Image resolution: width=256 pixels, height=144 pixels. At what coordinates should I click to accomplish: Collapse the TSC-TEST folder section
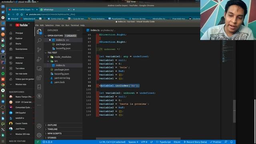(x=46, y=53)
